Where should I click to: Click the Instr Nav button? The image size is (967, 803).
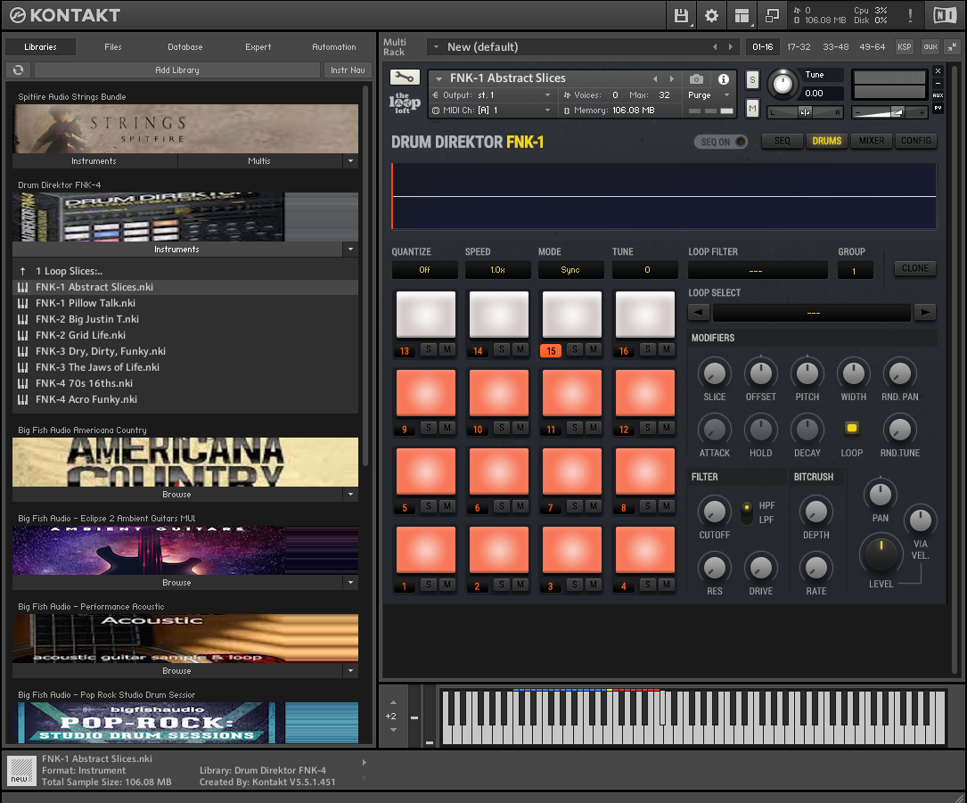click(348, 70)
